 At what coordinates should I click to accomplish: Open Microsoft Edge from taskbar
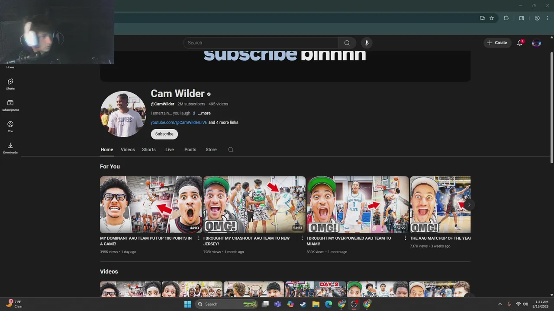click(x=329, y=304)
